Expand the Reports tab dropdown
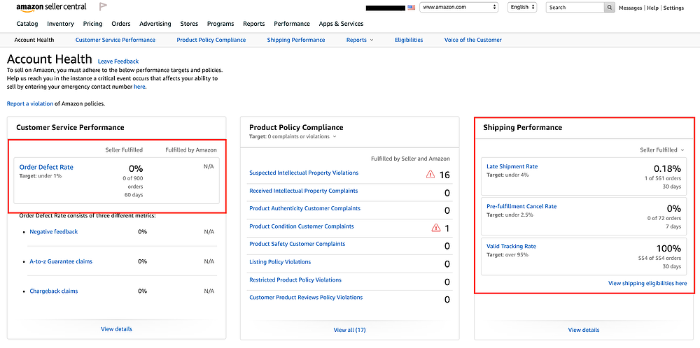 click(360, 40)
